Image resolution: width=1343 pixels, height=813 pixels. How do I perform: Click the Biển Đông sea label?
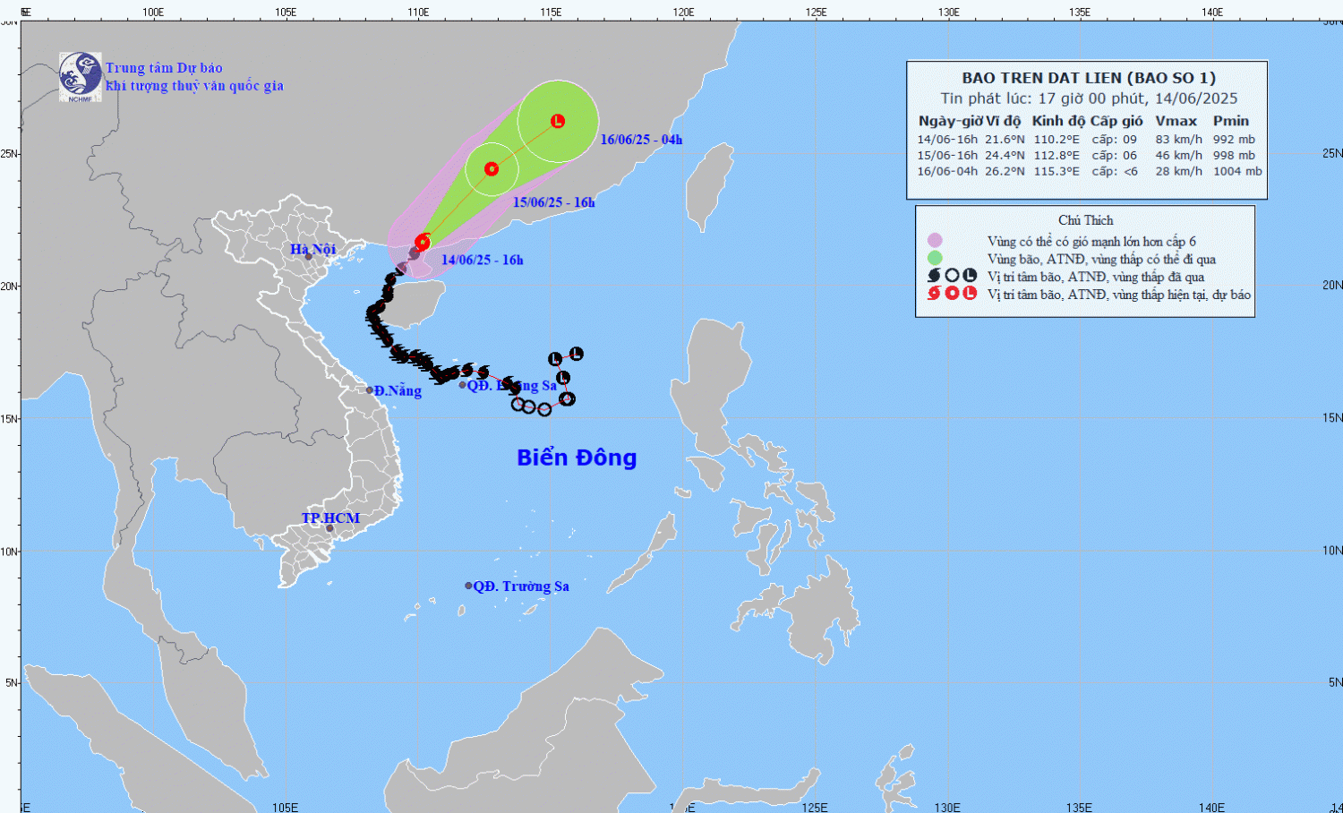pos(577,458)
